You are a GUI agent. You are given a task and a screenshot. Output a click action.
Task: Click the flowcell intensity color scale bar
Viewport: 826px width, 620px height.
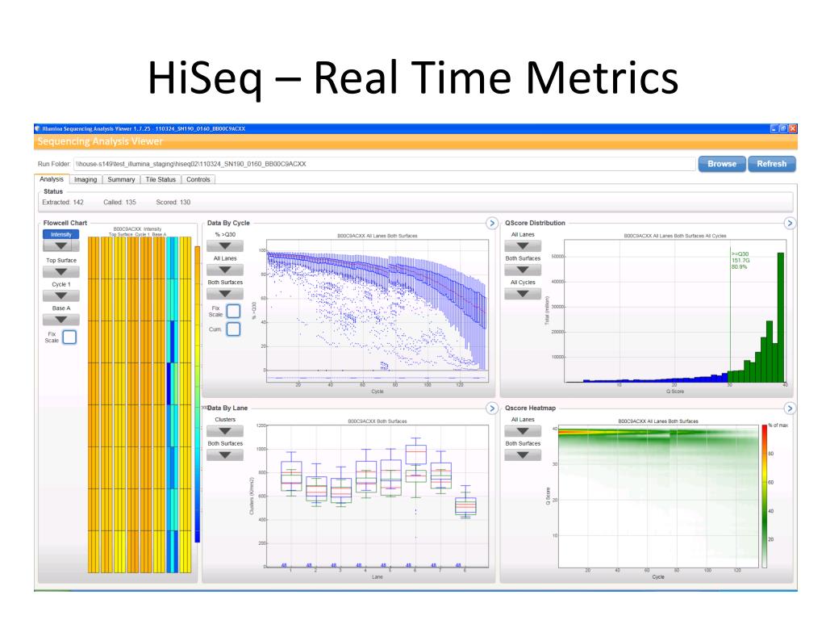(x=198, y=394)
